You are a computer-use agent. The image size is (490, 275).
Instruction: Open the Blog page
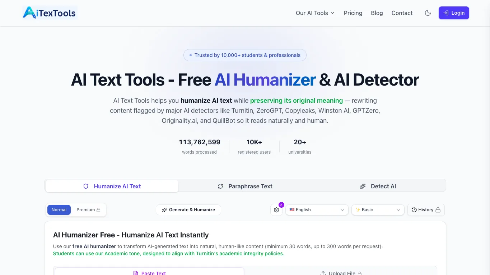(x=377, y=13)
